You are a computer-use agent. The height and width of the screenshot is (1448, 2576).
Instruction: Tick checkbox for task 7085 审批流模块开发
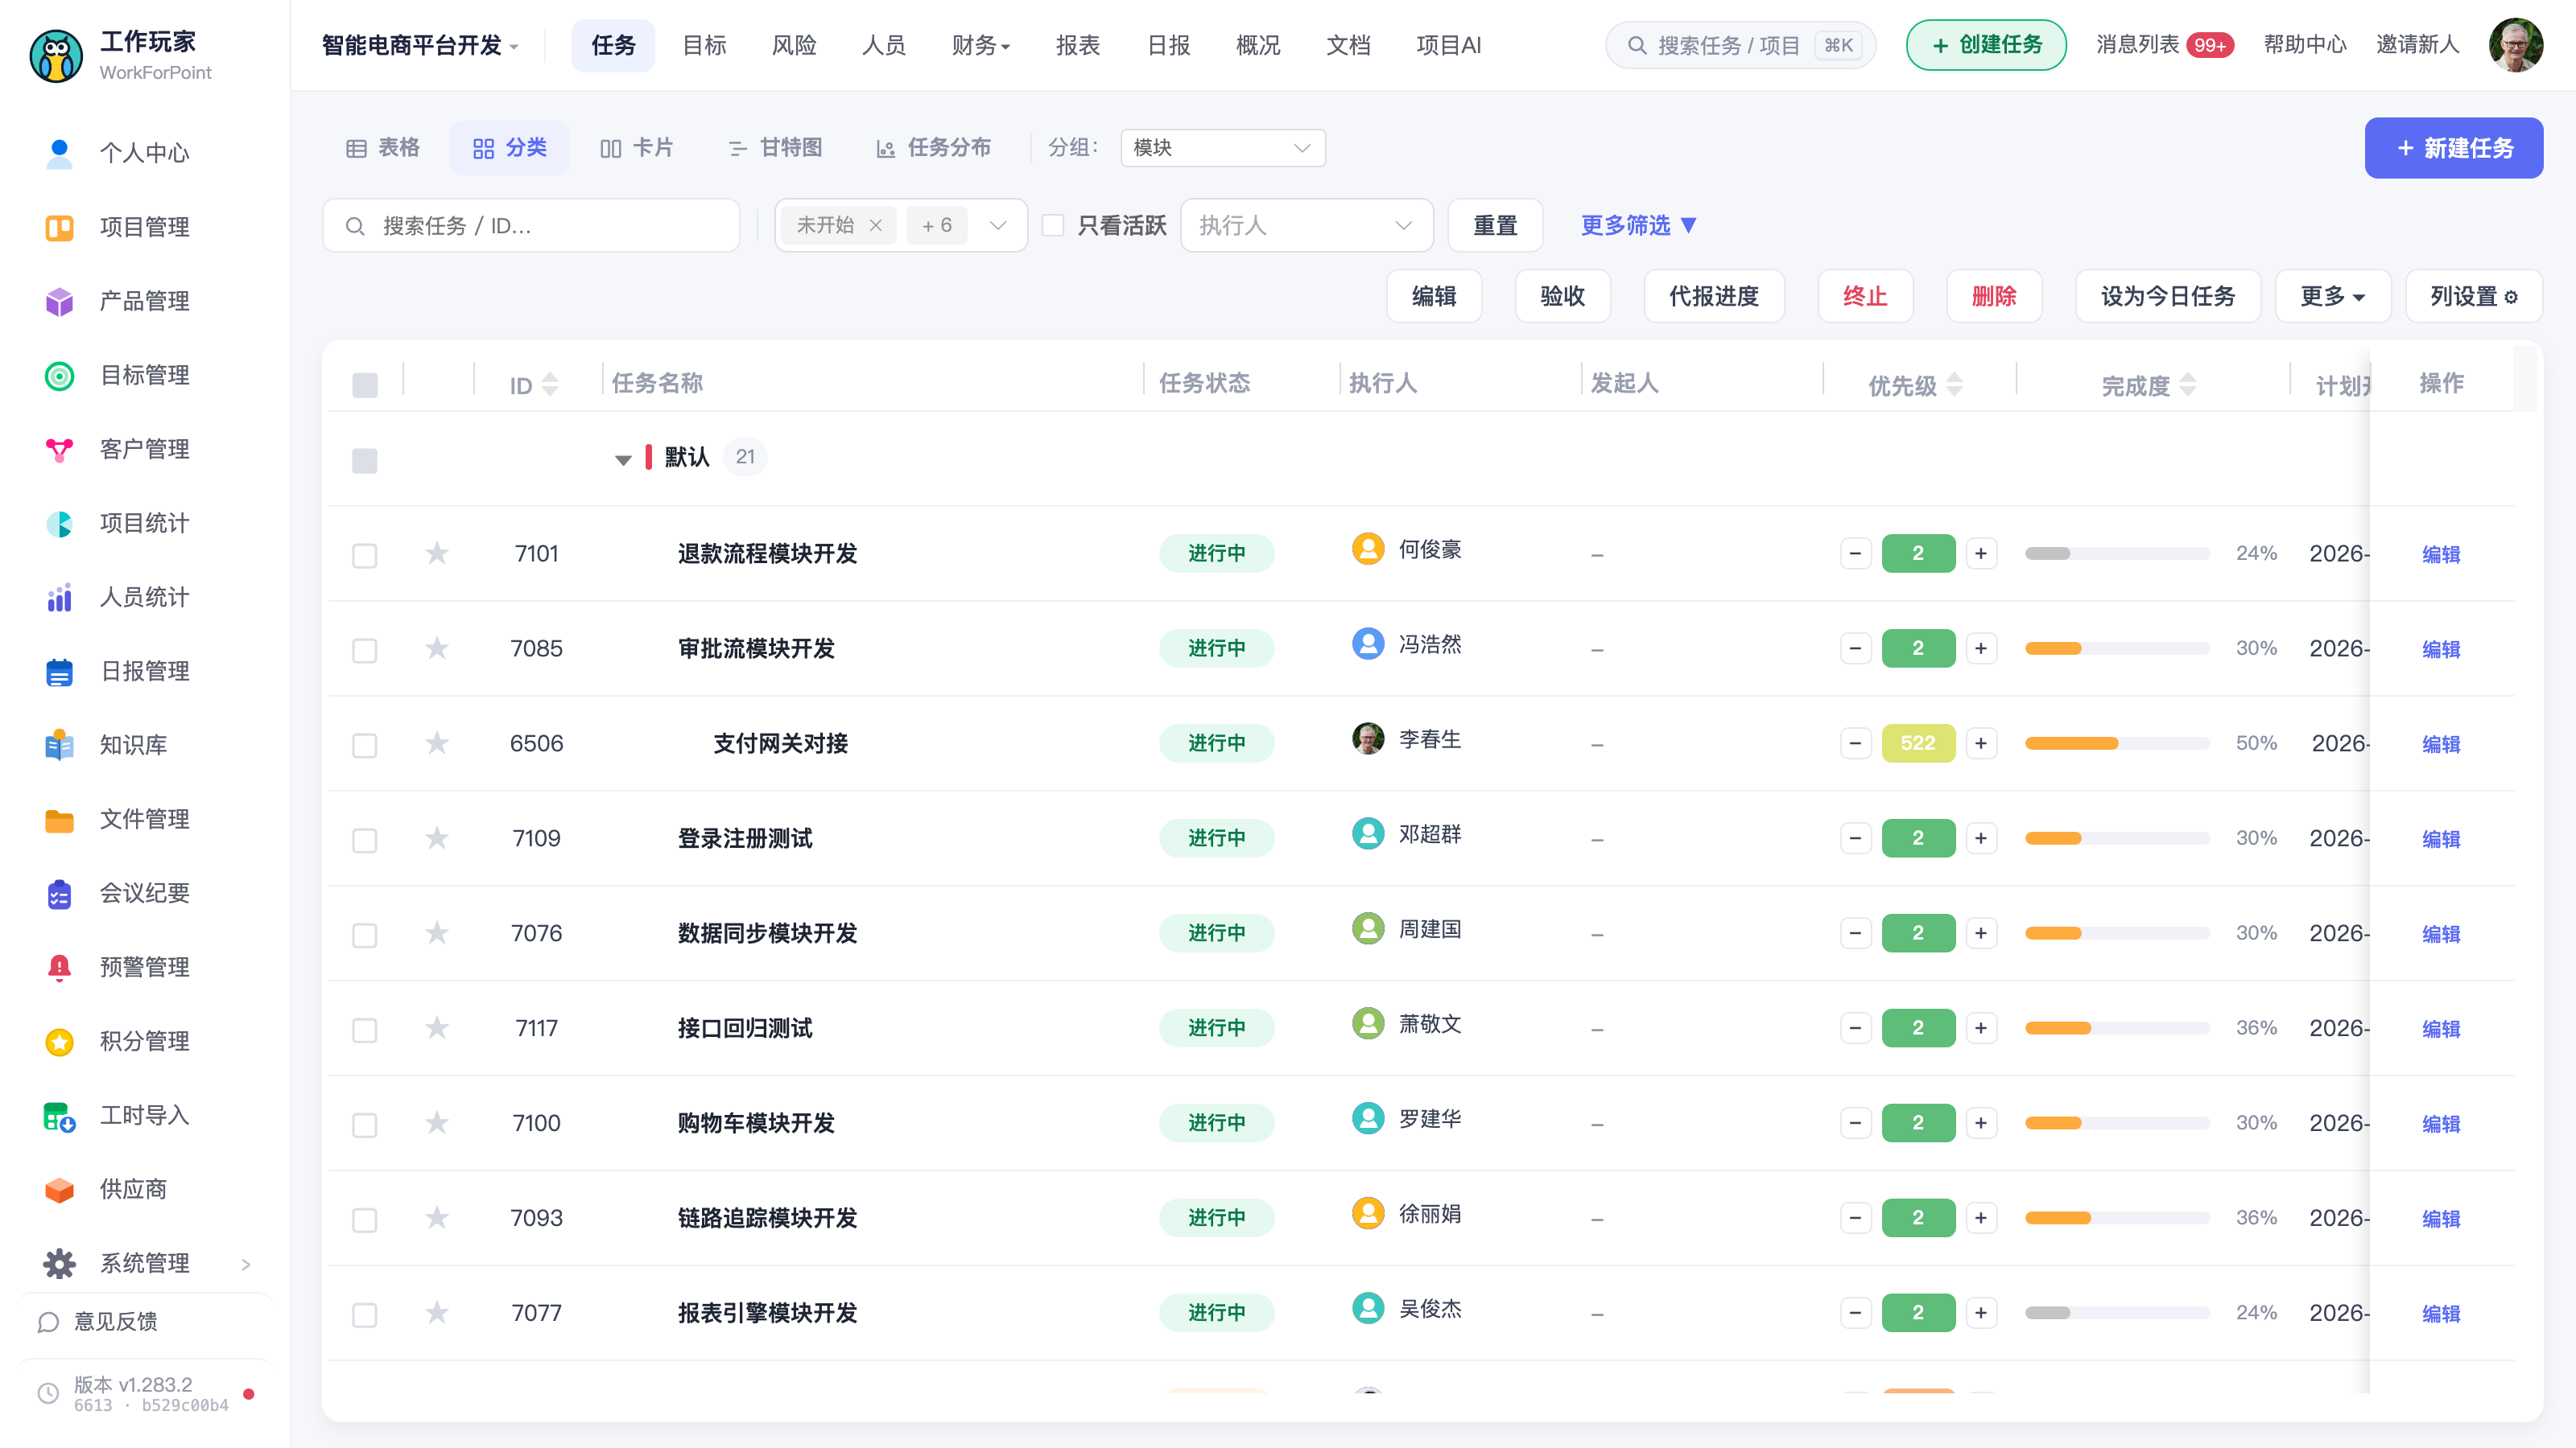(x=365, y=651)
